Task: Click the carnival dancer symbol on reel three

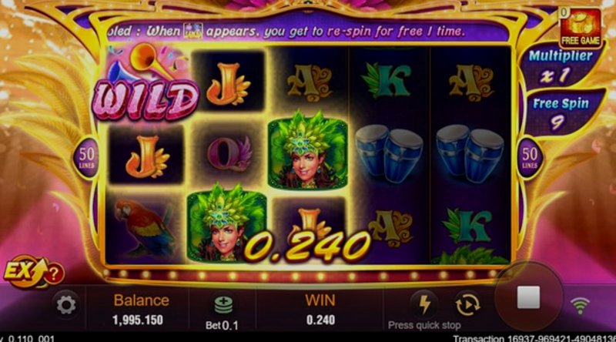Action: click(307, 150)
